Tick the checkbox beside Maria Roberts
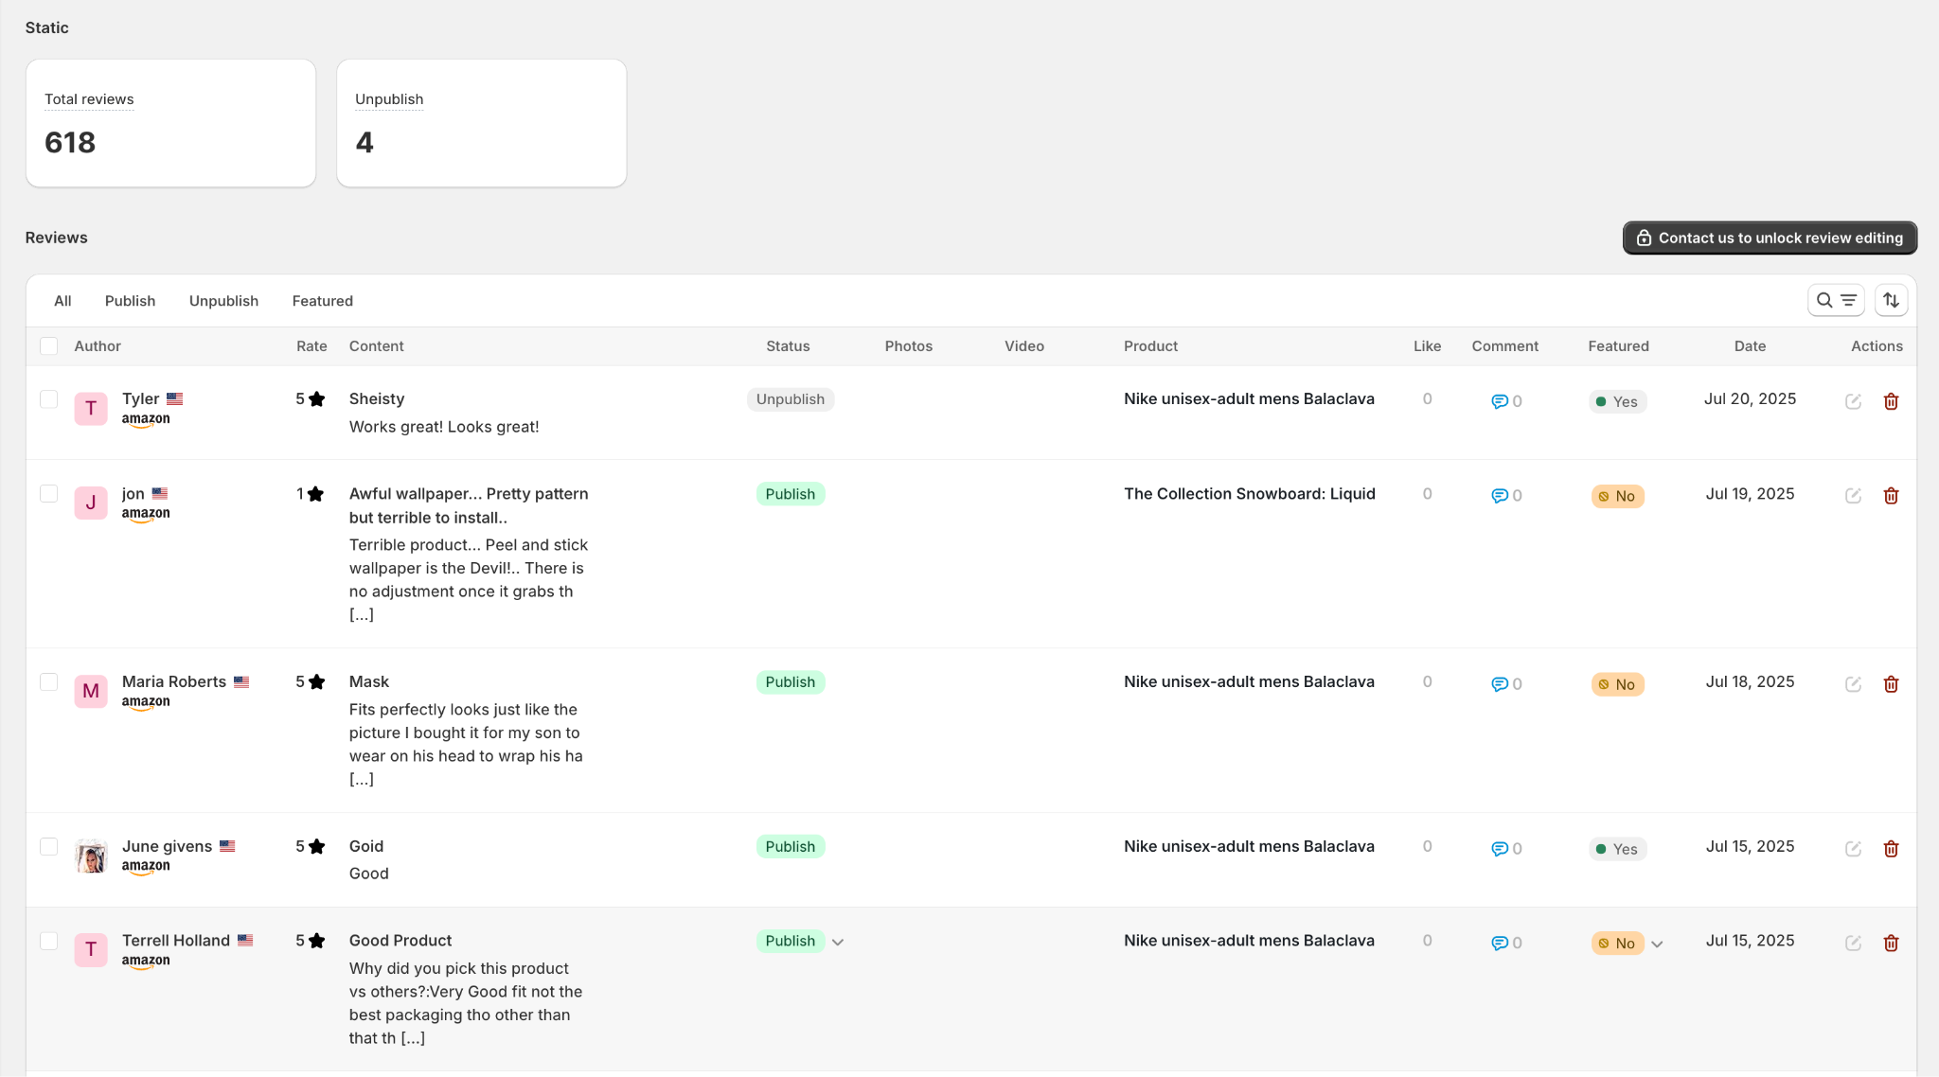1939x1077 pixels. 49,682
